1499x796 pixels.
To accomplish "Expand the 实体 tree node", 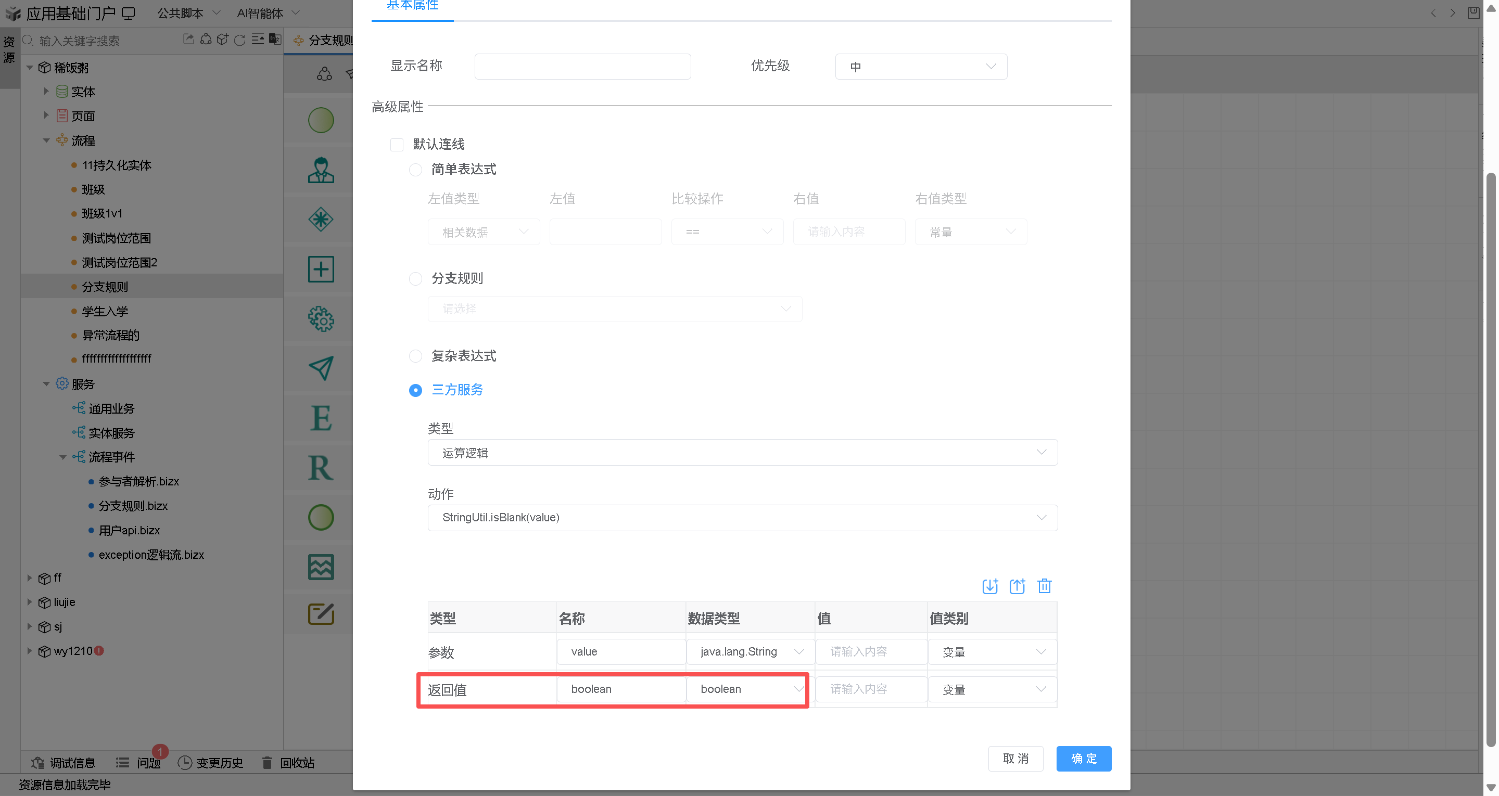I will click(46, 92).
